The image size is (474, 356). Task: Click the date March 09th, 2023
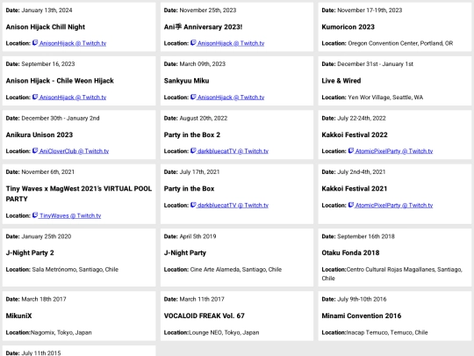(203, 64)
